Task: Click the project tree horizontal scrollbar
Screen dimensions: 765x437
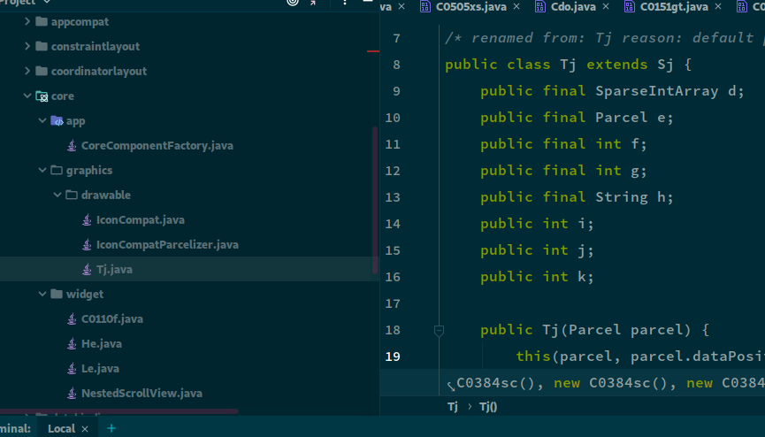Action: pyautogui.click(x=119, y=411)
